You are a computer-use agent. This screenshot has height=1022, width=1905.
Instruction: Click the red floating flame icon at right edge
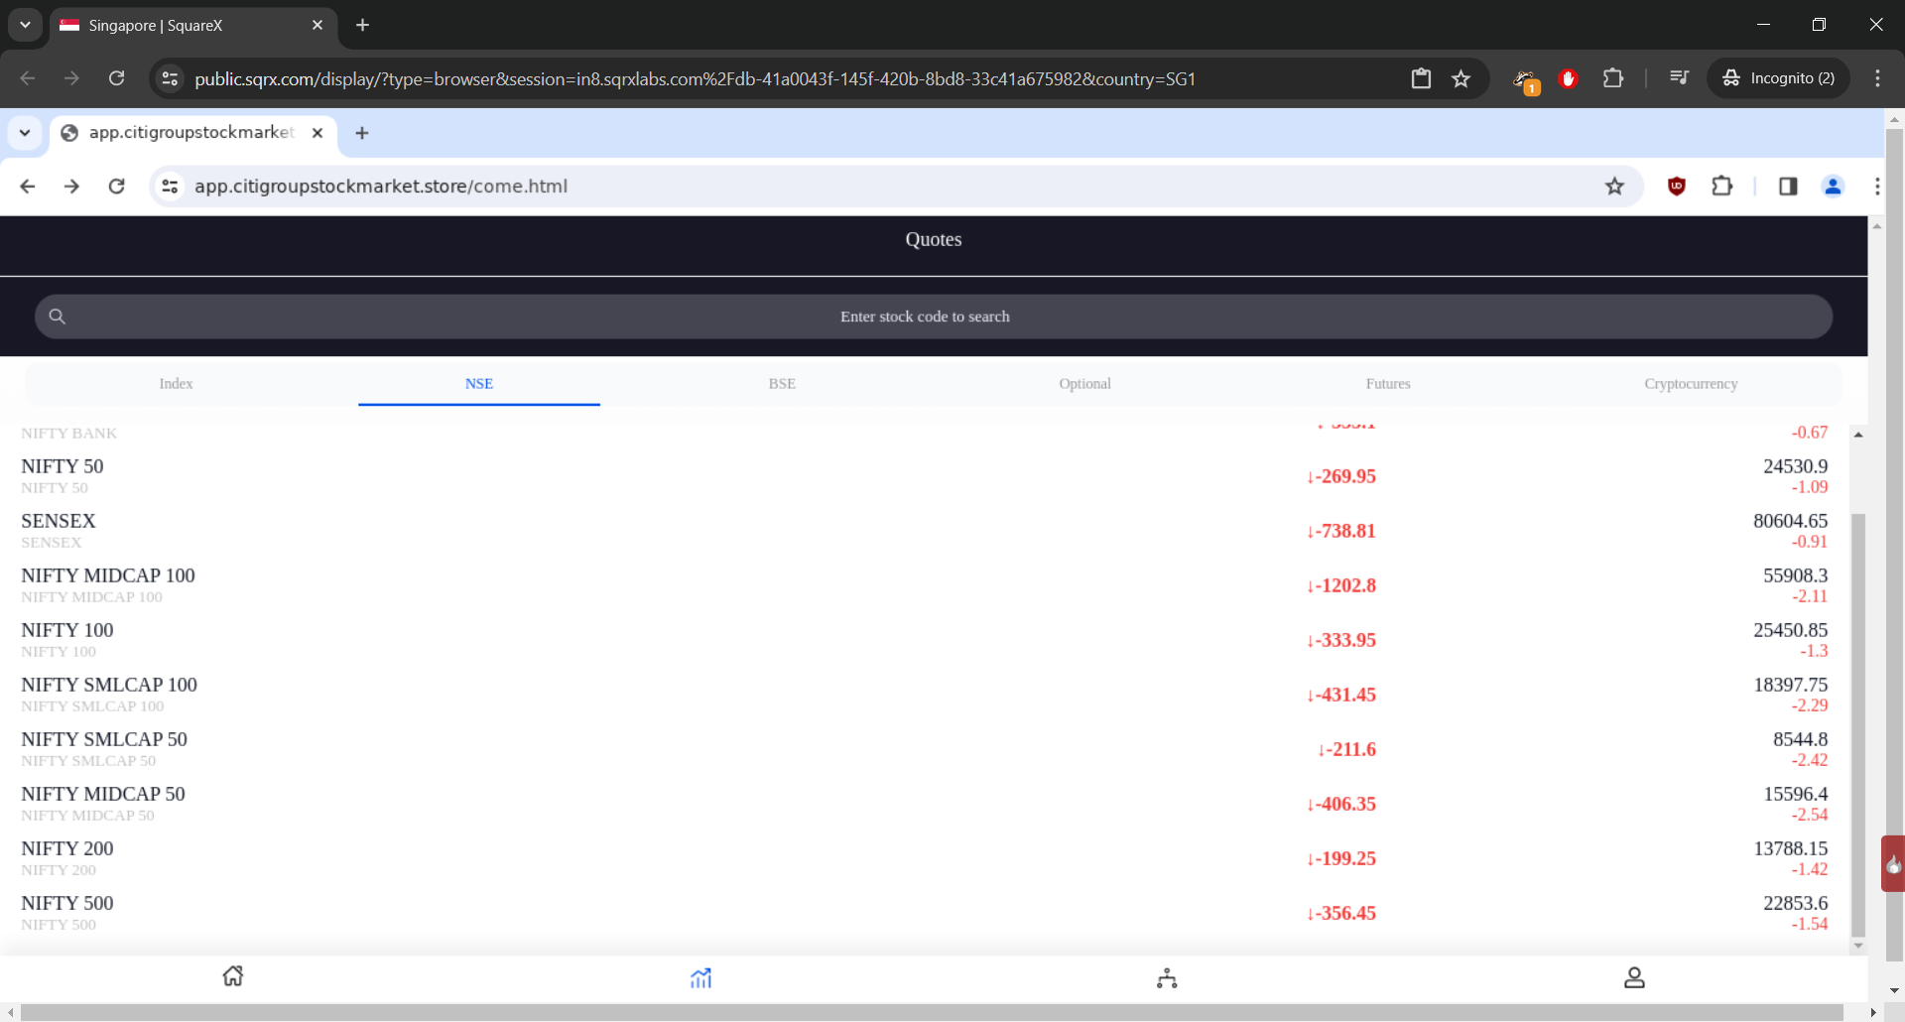tap(1893, 864)
